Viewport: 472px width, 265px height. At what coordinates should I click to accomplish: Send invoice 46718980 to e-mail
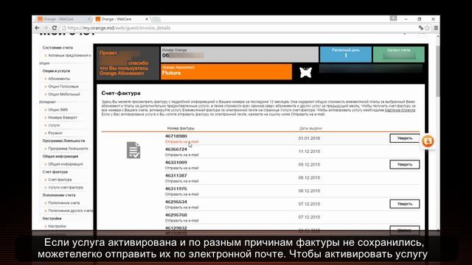[x=181, y=142]
